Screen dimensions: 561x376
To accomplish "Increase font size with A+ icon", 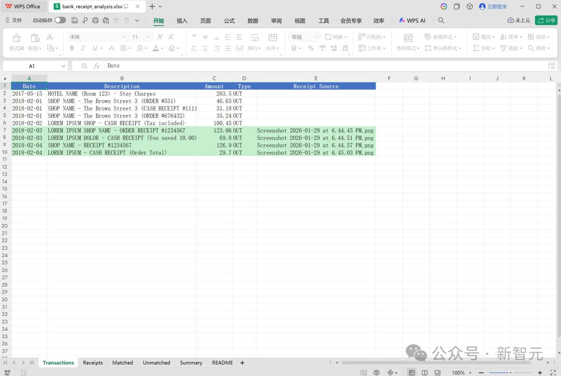I will 161,37.
